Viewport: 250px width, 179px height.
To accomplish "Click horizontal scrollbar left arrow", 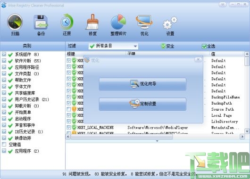I will pyautogui.click(x=68, y=137).
